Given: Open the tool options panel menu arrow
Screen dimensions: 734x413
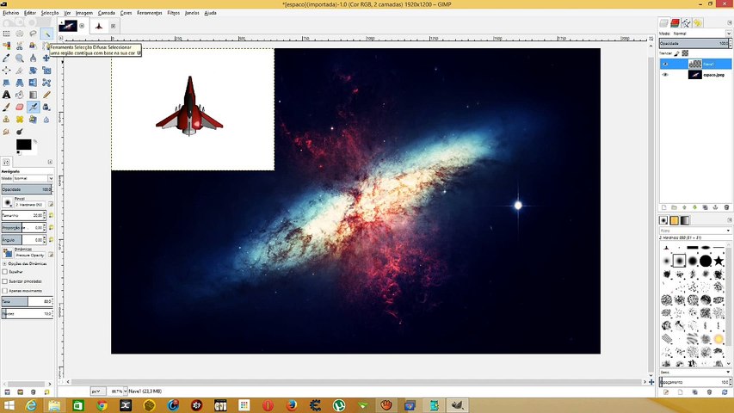Looking at the screenshot, I should [x=50, y=162].
